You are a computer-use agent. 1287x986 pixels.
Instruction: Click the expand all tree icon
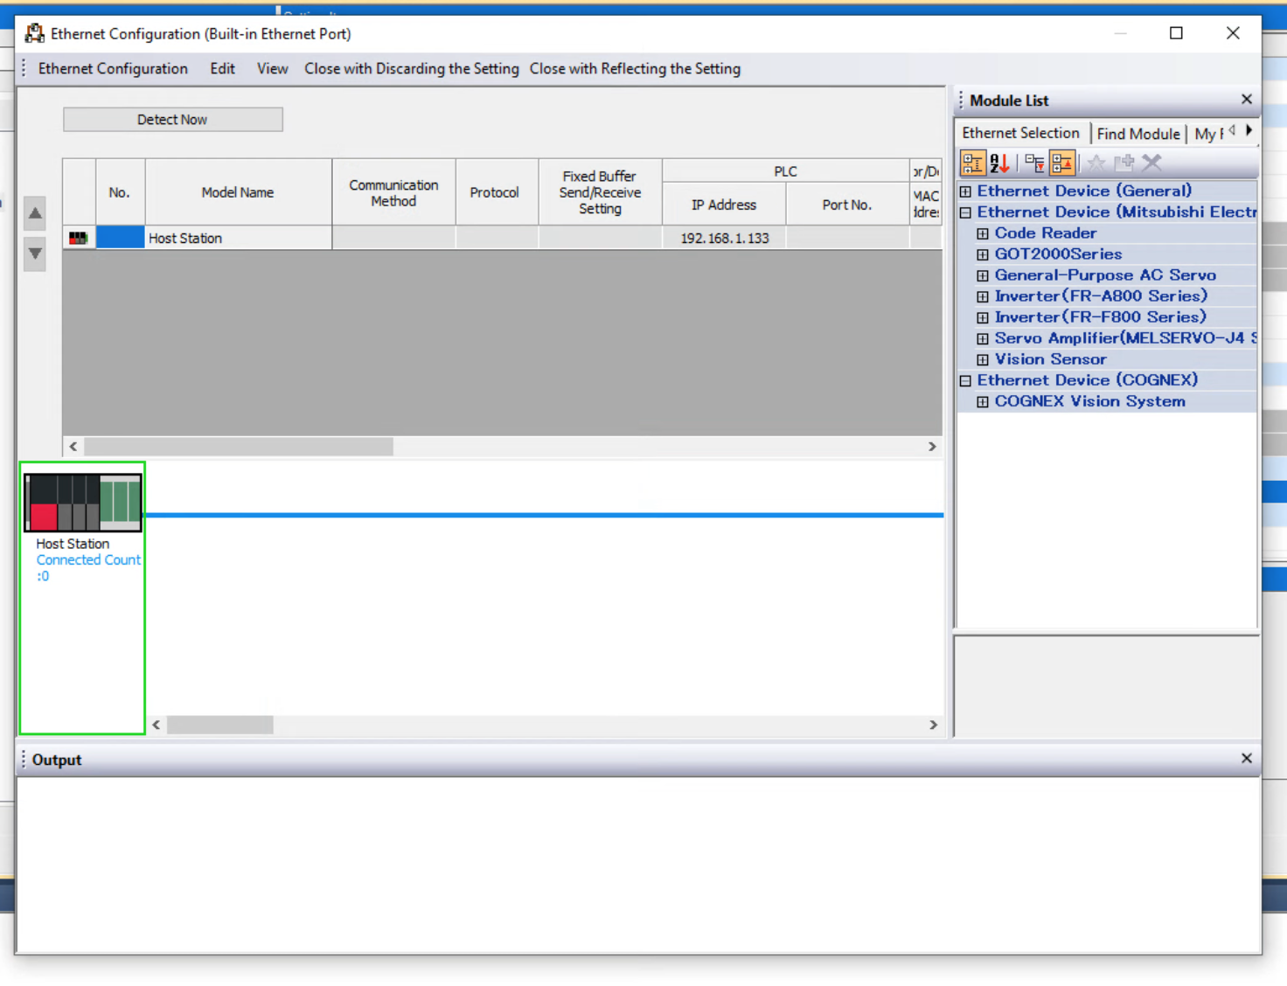pos(1034,163)
